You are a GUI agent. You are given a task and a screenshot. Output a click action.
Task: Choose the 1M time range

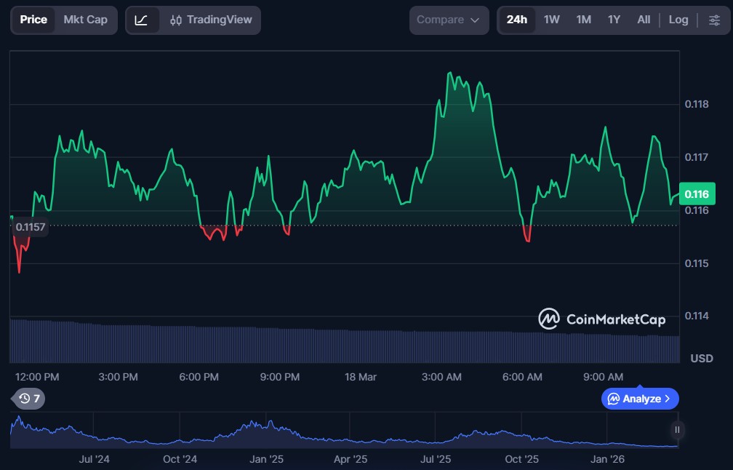tap(583, 20)
